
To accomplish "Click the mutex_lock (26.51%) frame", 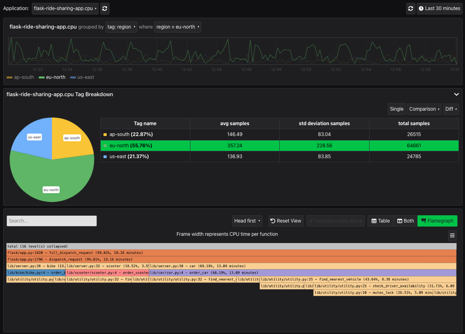I will pyautogui.click(x=373, y=293).
